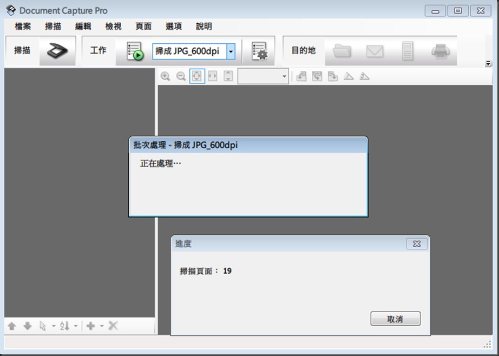The width and height of the screenshot is (499, 356).
Task: Click the Zoom Out magnifier icon
Action: pyautogui.click(x=181, y=76)
